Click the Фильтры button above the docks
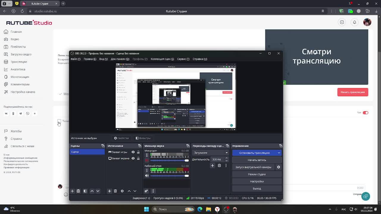 143,138
